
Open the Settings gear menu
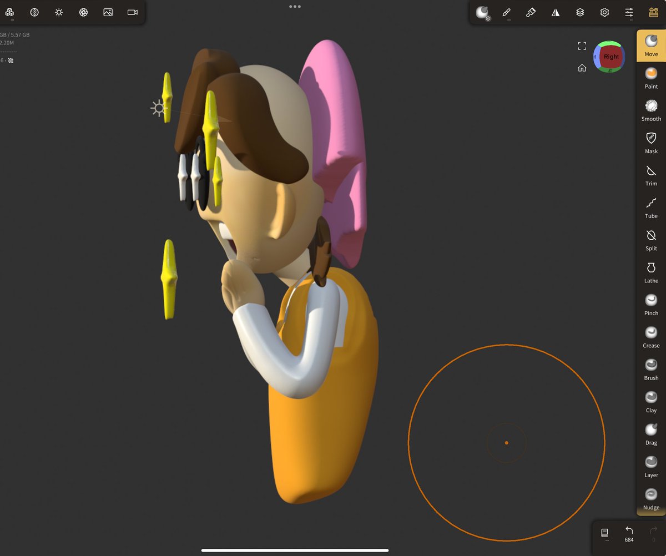point(604,12)
